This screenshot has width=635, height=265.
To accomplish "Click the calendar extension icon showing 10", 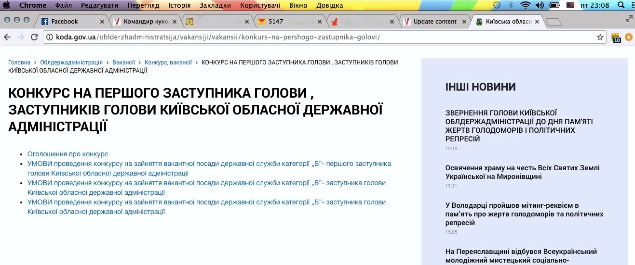I will point(616,38).
